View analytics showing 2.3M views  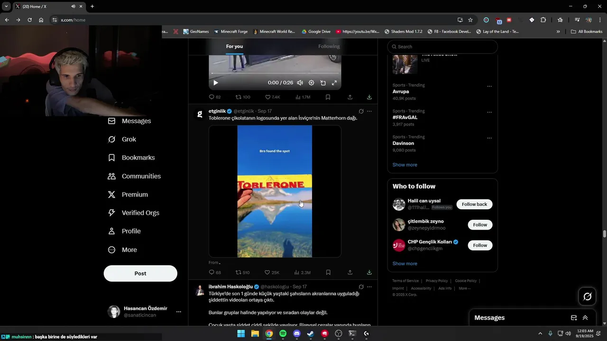tap(303, 272)
